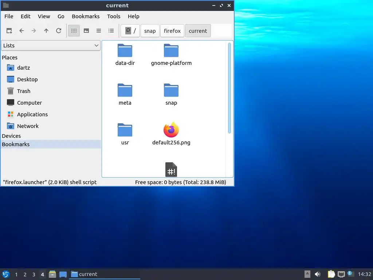Switch to workspace 4
This screenshot has height=280, width=373.
42,275
